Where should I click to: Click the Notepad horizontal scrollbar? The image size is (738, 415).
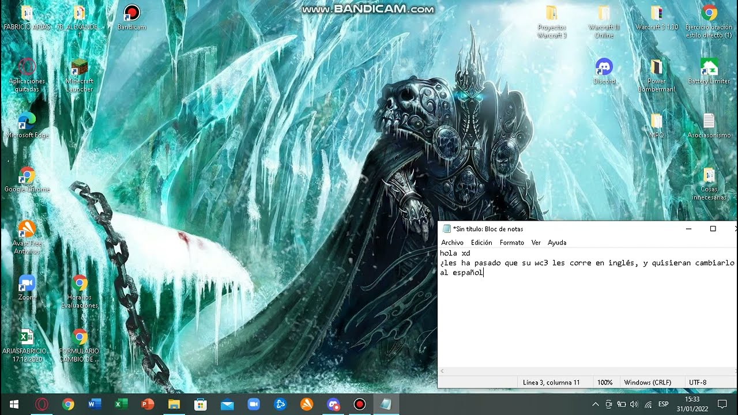click(587, 372)
